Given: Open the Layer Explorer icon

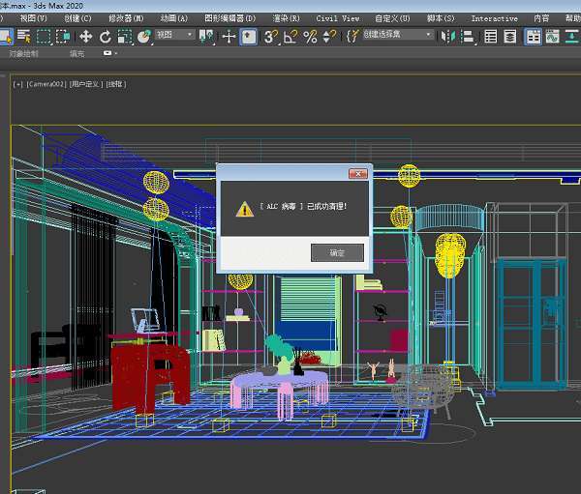Looking at the screenshot, I should (x=509, y=36).
